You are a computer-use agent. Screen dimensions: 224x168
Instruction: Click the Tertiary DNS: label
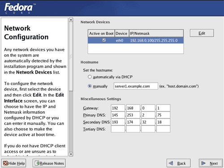coord(95,129)
